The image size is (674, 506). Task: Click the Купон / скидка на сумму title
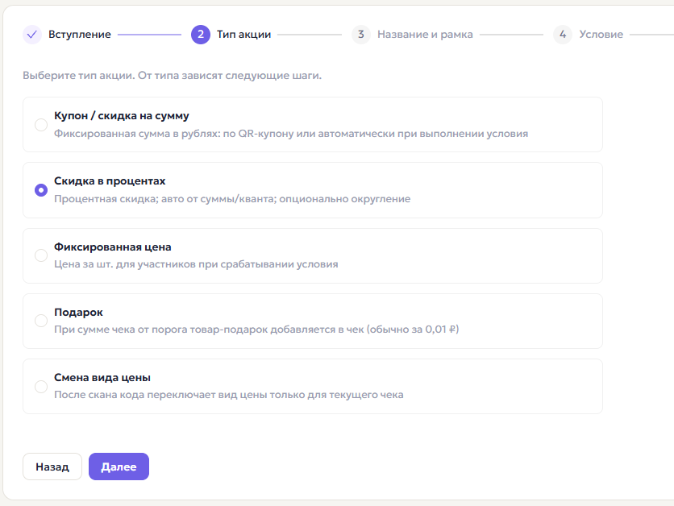pyautogui.click(x=121, y=115)
